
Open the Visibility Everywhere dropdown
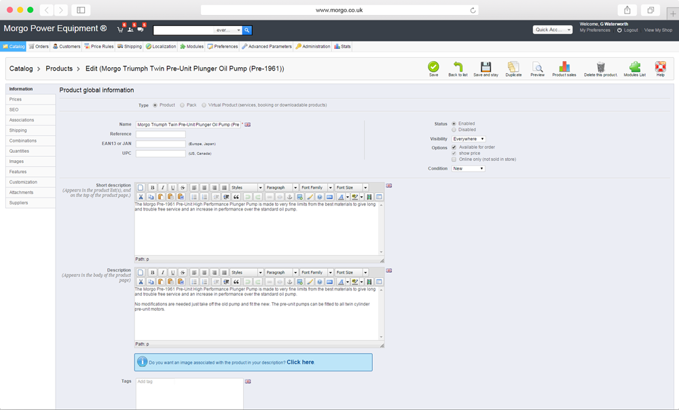(x=469, y=139)
